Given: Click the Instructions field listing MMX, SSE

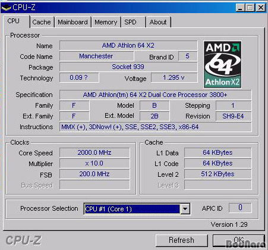Looking at the screenshot, I should pos(155,127).
